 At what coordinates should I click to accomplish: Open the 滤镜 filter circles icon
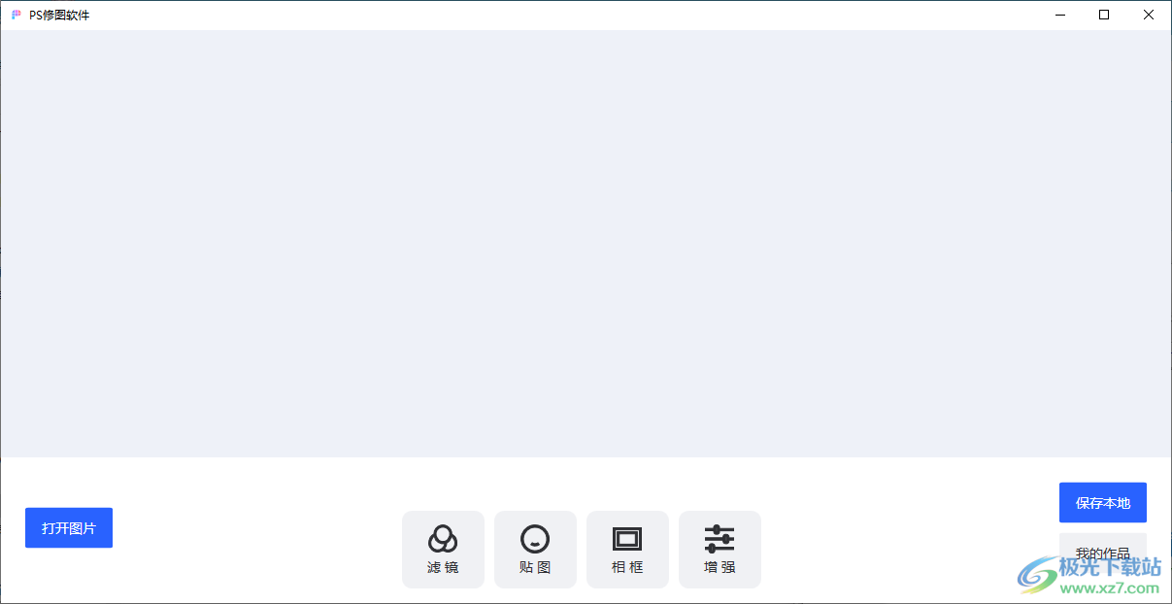(x=443, y=538)
